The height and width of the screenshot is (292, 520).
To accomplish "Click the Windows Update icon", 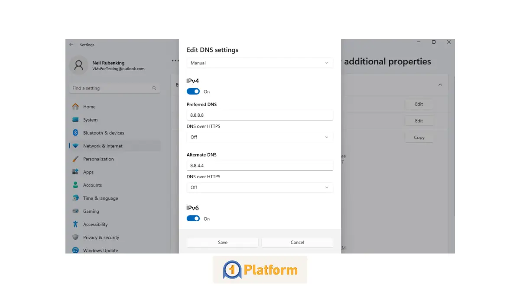I will 75,250.
